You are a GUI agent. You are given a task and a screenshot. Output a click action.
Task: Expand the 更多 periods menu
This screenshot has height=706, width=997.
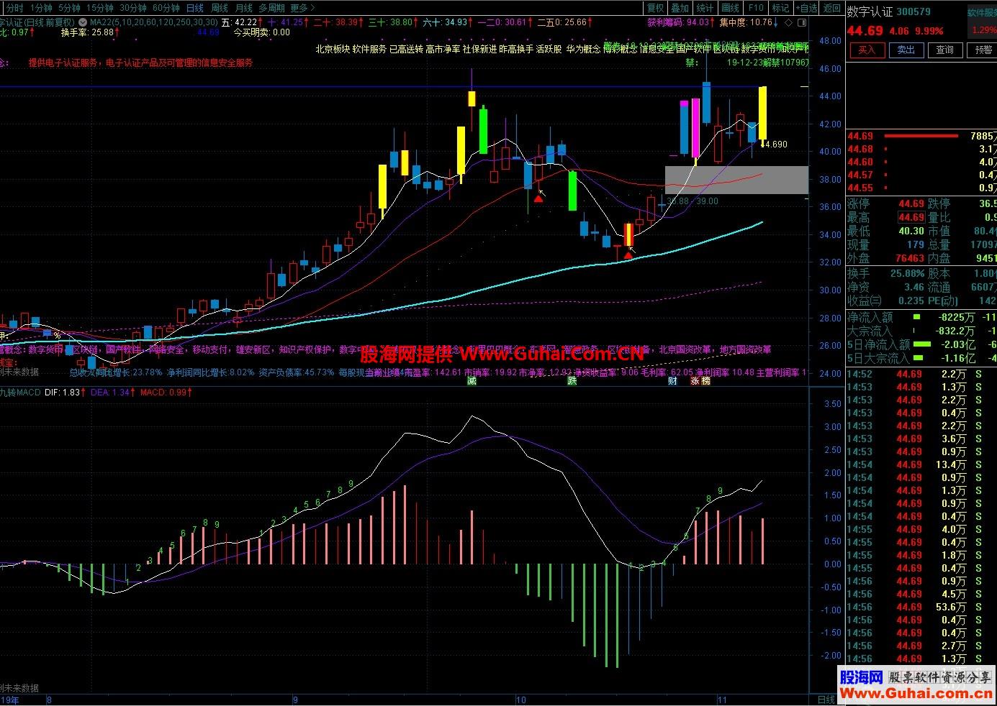click(x=302, y=8)
